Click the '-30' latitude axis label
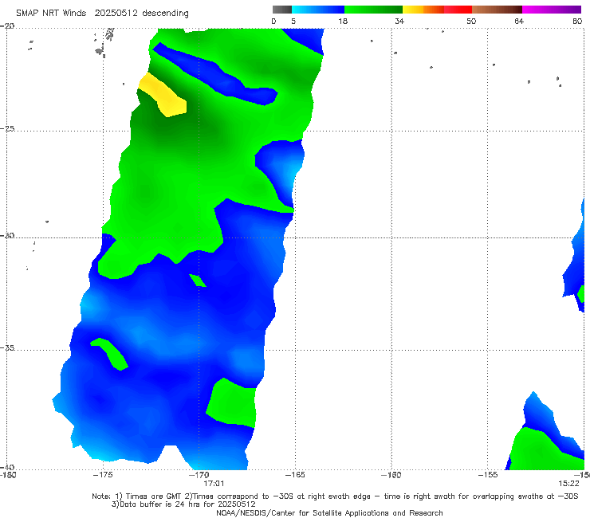 [7, 235]
